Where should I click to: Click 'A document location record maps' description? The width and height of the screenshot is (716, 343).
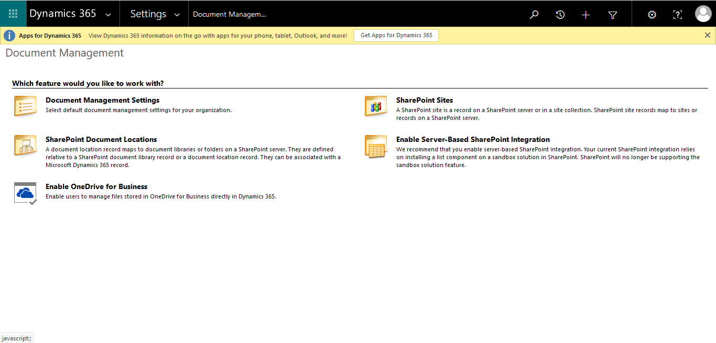[193, 157]
